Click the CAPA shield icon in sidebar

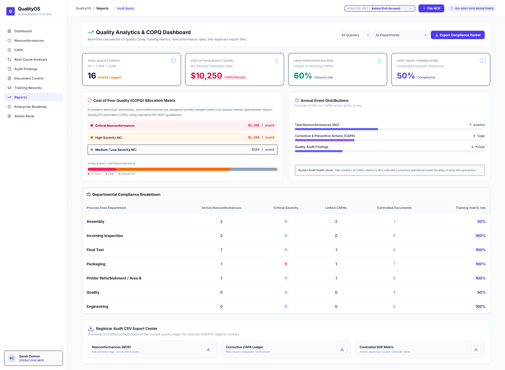(9, 50)
